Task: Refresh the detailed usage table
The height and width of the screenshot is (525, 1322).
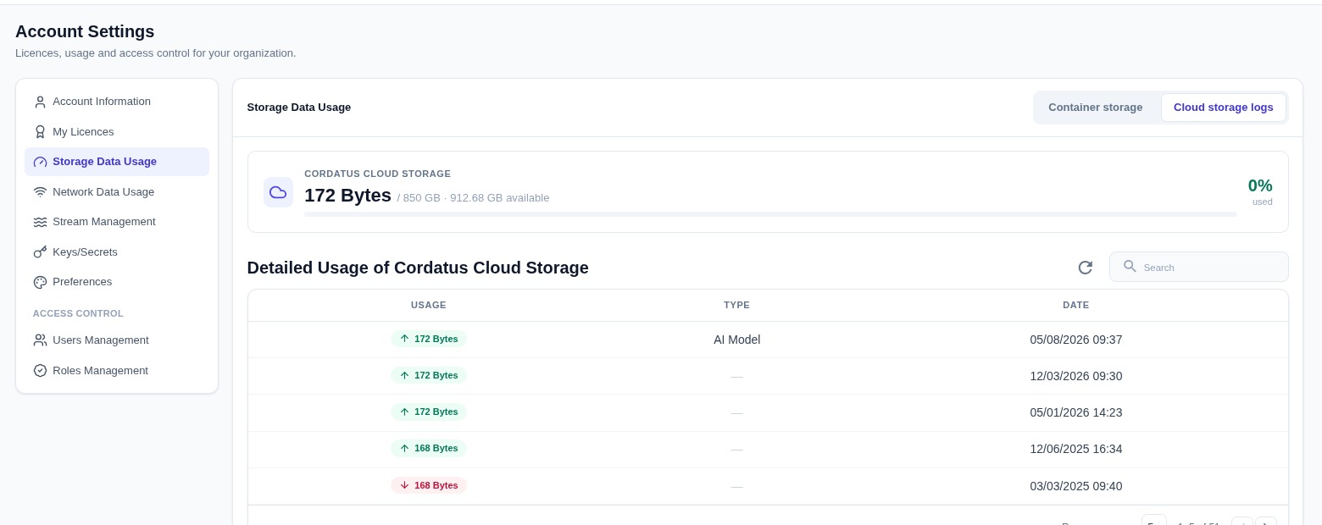Action: pyautogui.click(x=1085, y=268)
